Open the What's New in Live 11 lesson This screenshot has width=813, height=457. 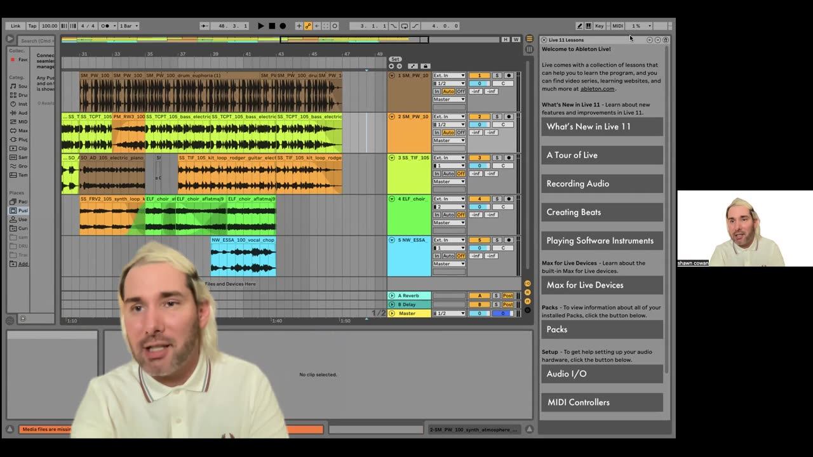pos(602,126)
